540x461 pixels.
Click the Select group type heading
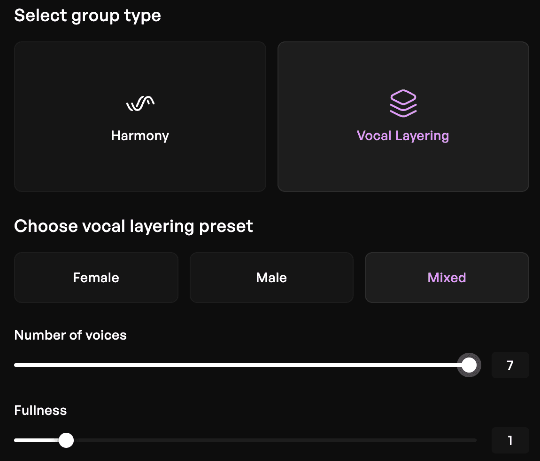click(87, 15)
